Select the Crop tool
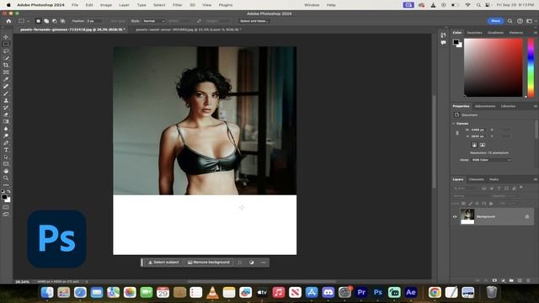The height and width of the screenshot is (303, 539). [6, 65]
